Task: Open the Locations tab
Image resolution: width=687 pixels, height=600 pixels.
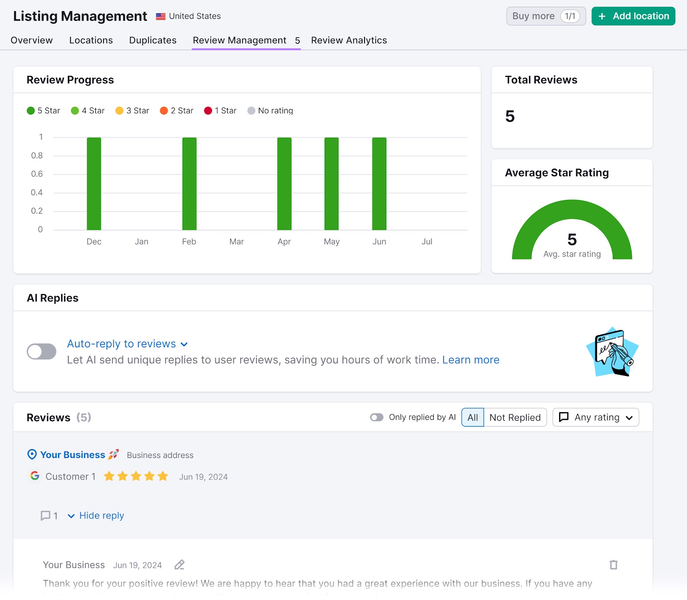Action: (91, 40)
